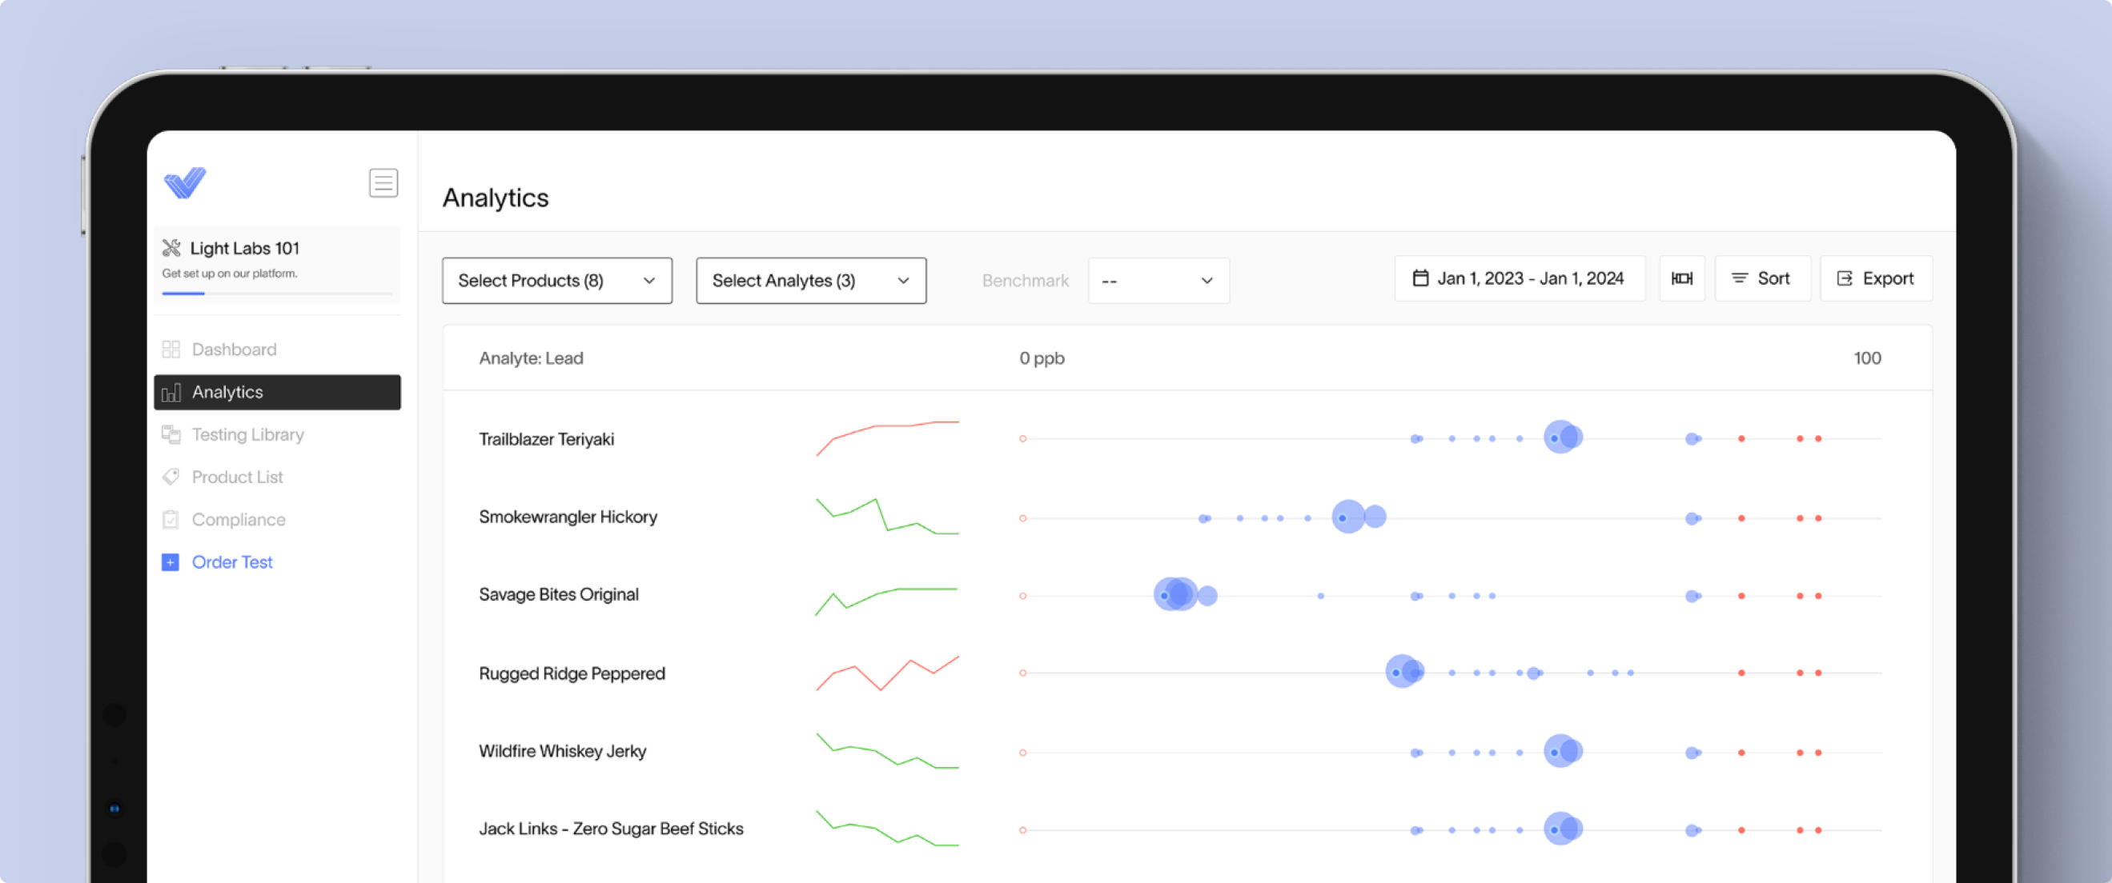Click the calendar icon in date range
This screenshot has height=883, width=2112.
[1420, 278]
